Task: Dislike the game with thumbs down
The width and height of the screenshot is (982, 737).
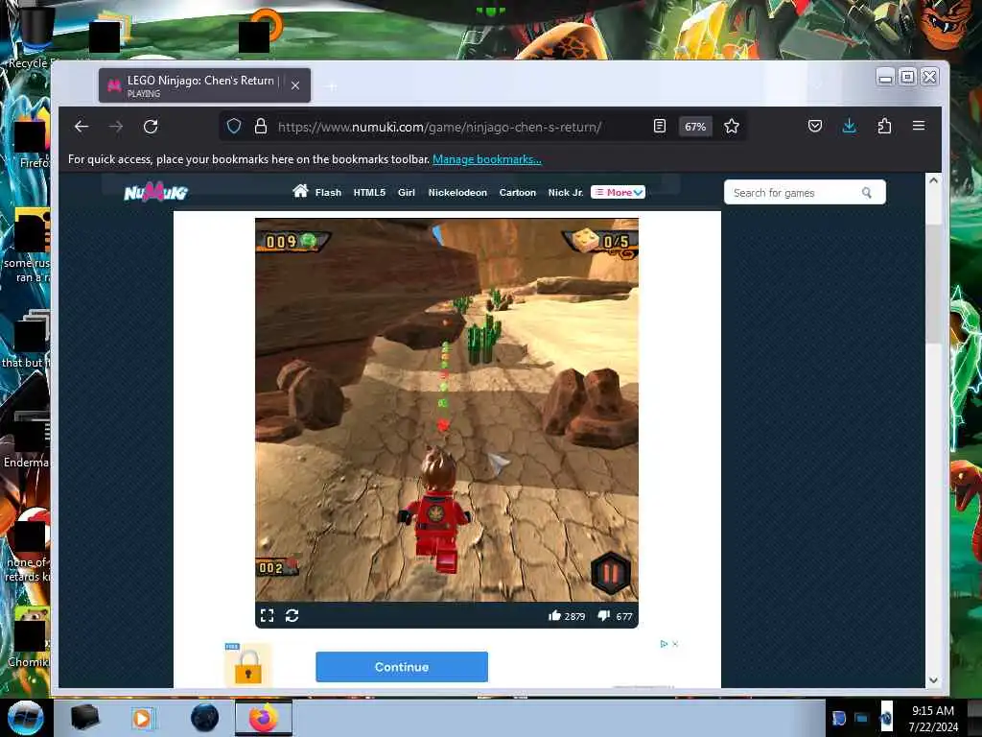Action: pyautogui.click(x=604, y=615)
